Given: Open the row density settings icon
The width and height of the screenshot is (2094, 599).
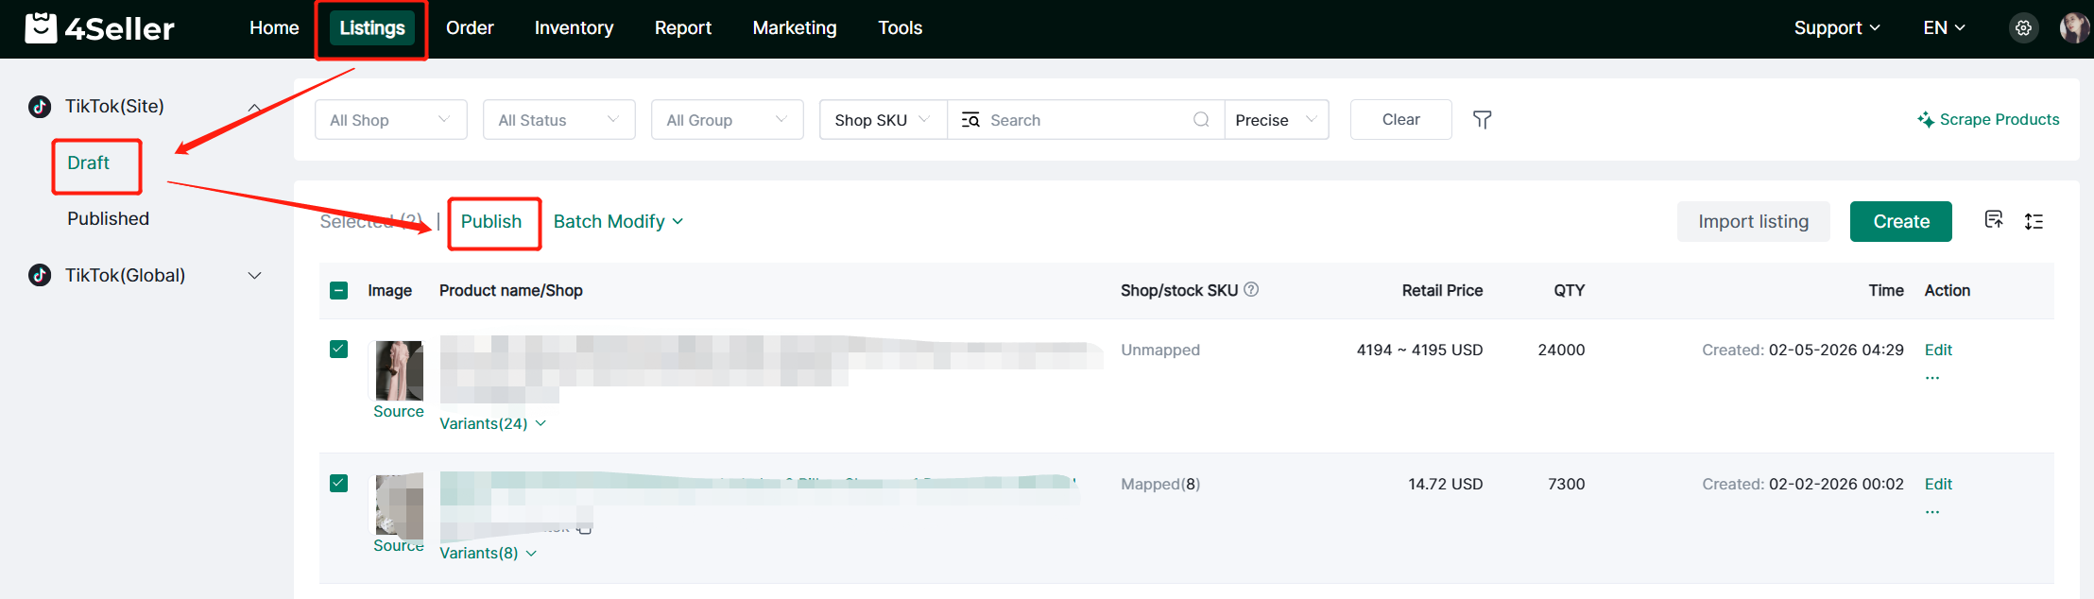Looking at the screenshot, I should [x=2034, y=221].
